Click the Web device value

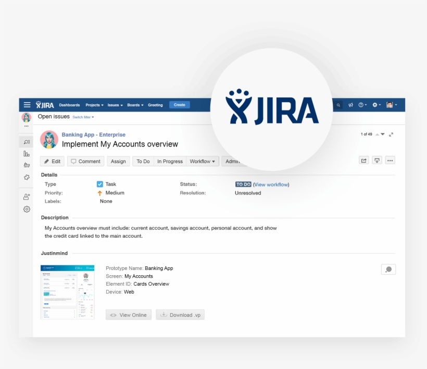[129, 292]
